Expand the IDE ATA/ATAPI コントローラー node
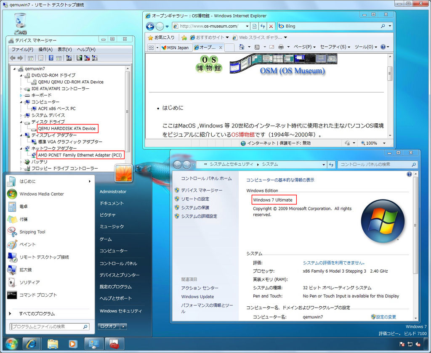 21,89
